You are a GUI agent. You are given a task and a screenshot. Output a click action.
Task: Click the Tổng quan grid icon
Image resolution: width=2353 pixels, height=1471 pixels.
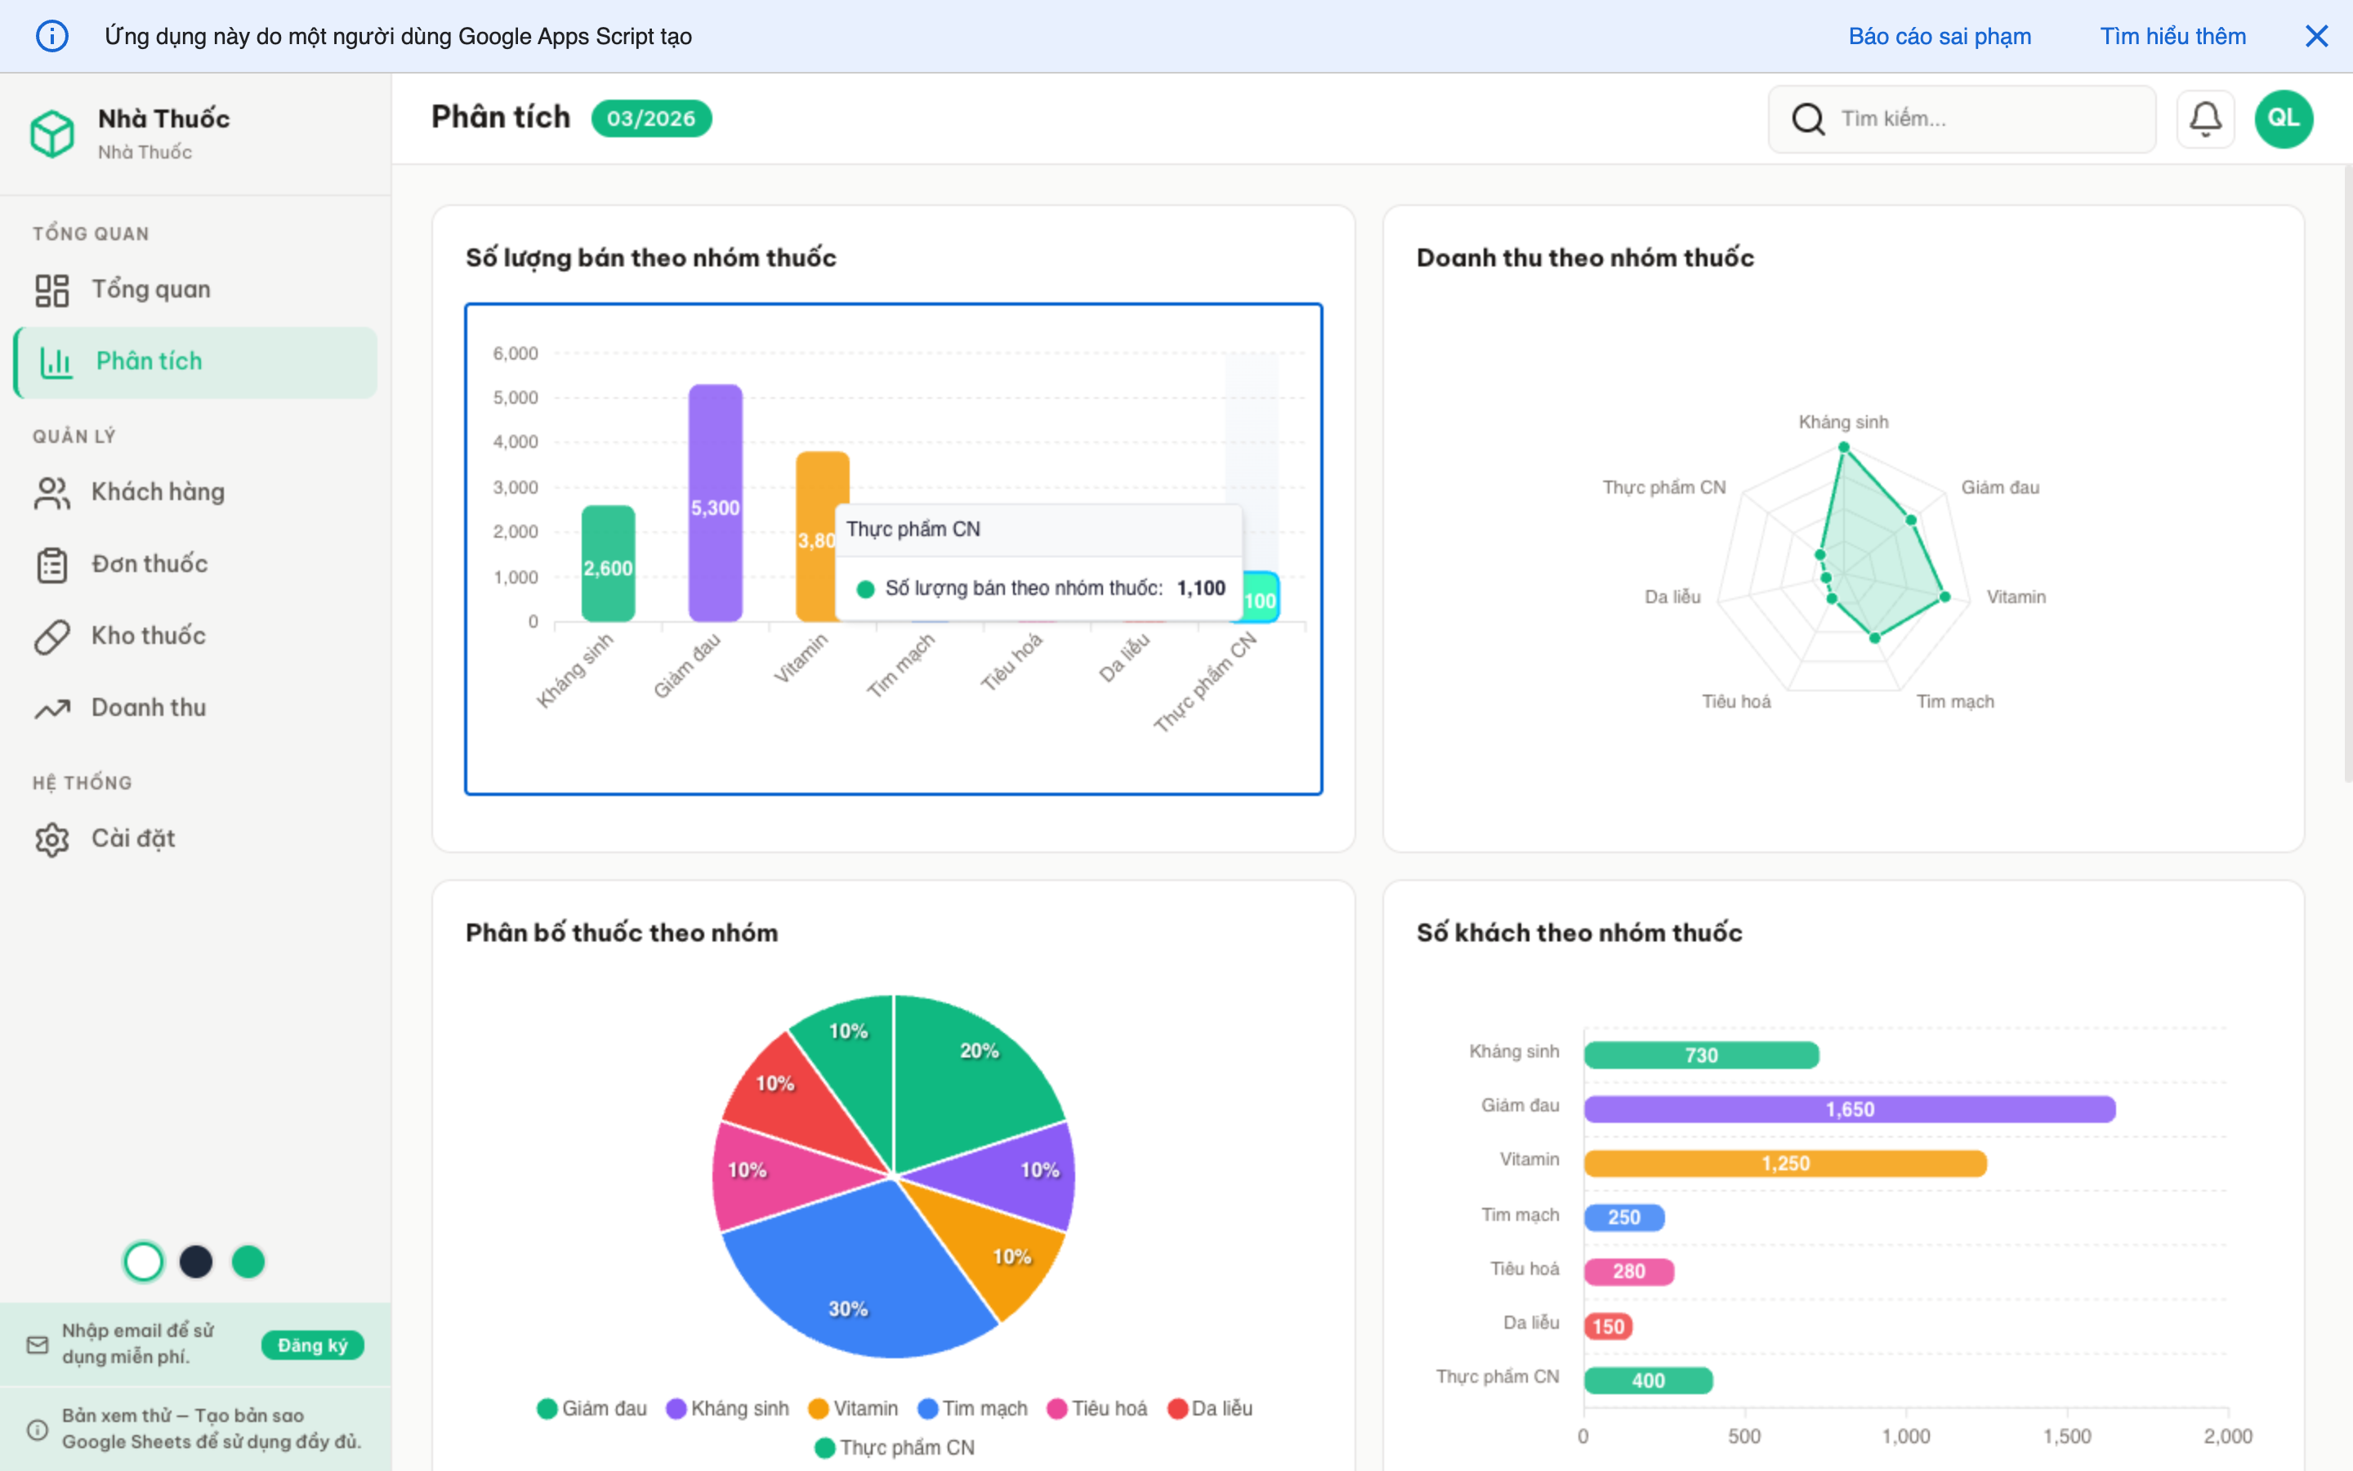pos(52,290)
